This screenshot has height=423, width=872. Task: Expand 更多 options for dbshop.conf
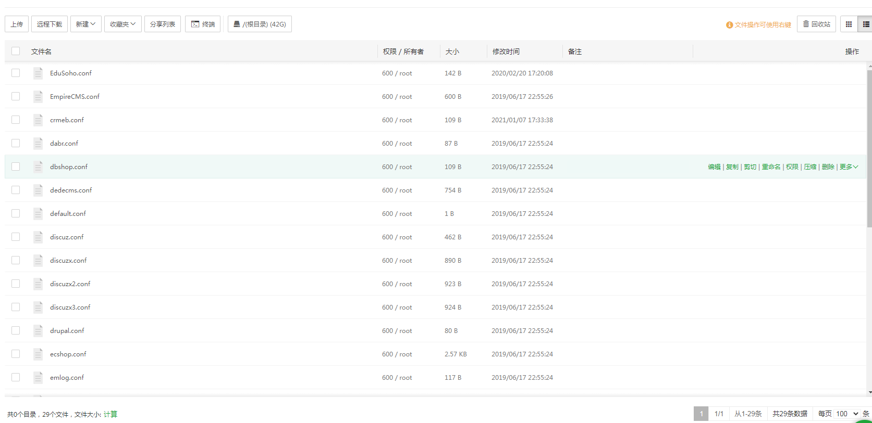point(849,167)
